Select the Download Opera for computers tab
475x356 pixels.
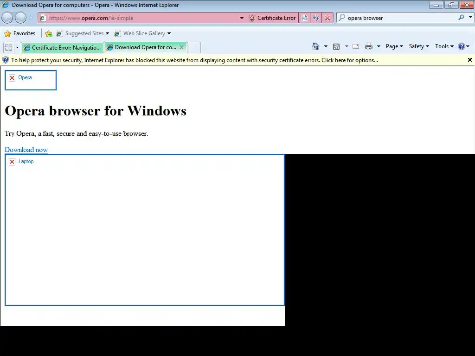[142, 47]
